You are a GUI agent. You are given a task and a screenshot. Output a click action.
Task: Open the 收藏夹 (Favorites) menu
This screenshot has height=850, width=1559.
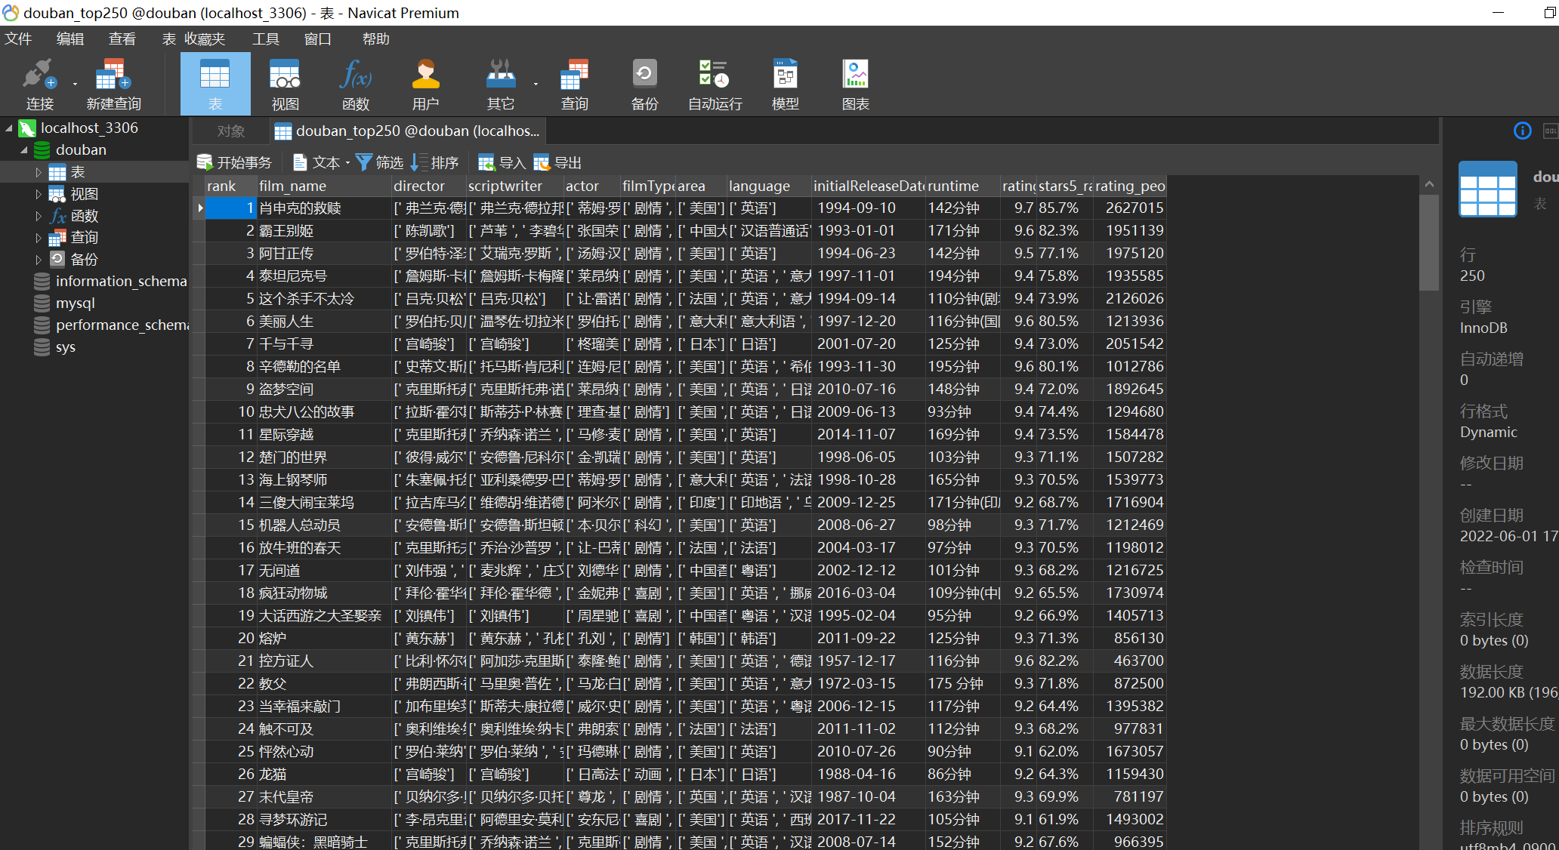205,38
